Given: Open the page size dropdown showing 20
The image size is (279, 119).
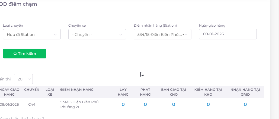Looking at the screenshot, I should tap(23, 79).
